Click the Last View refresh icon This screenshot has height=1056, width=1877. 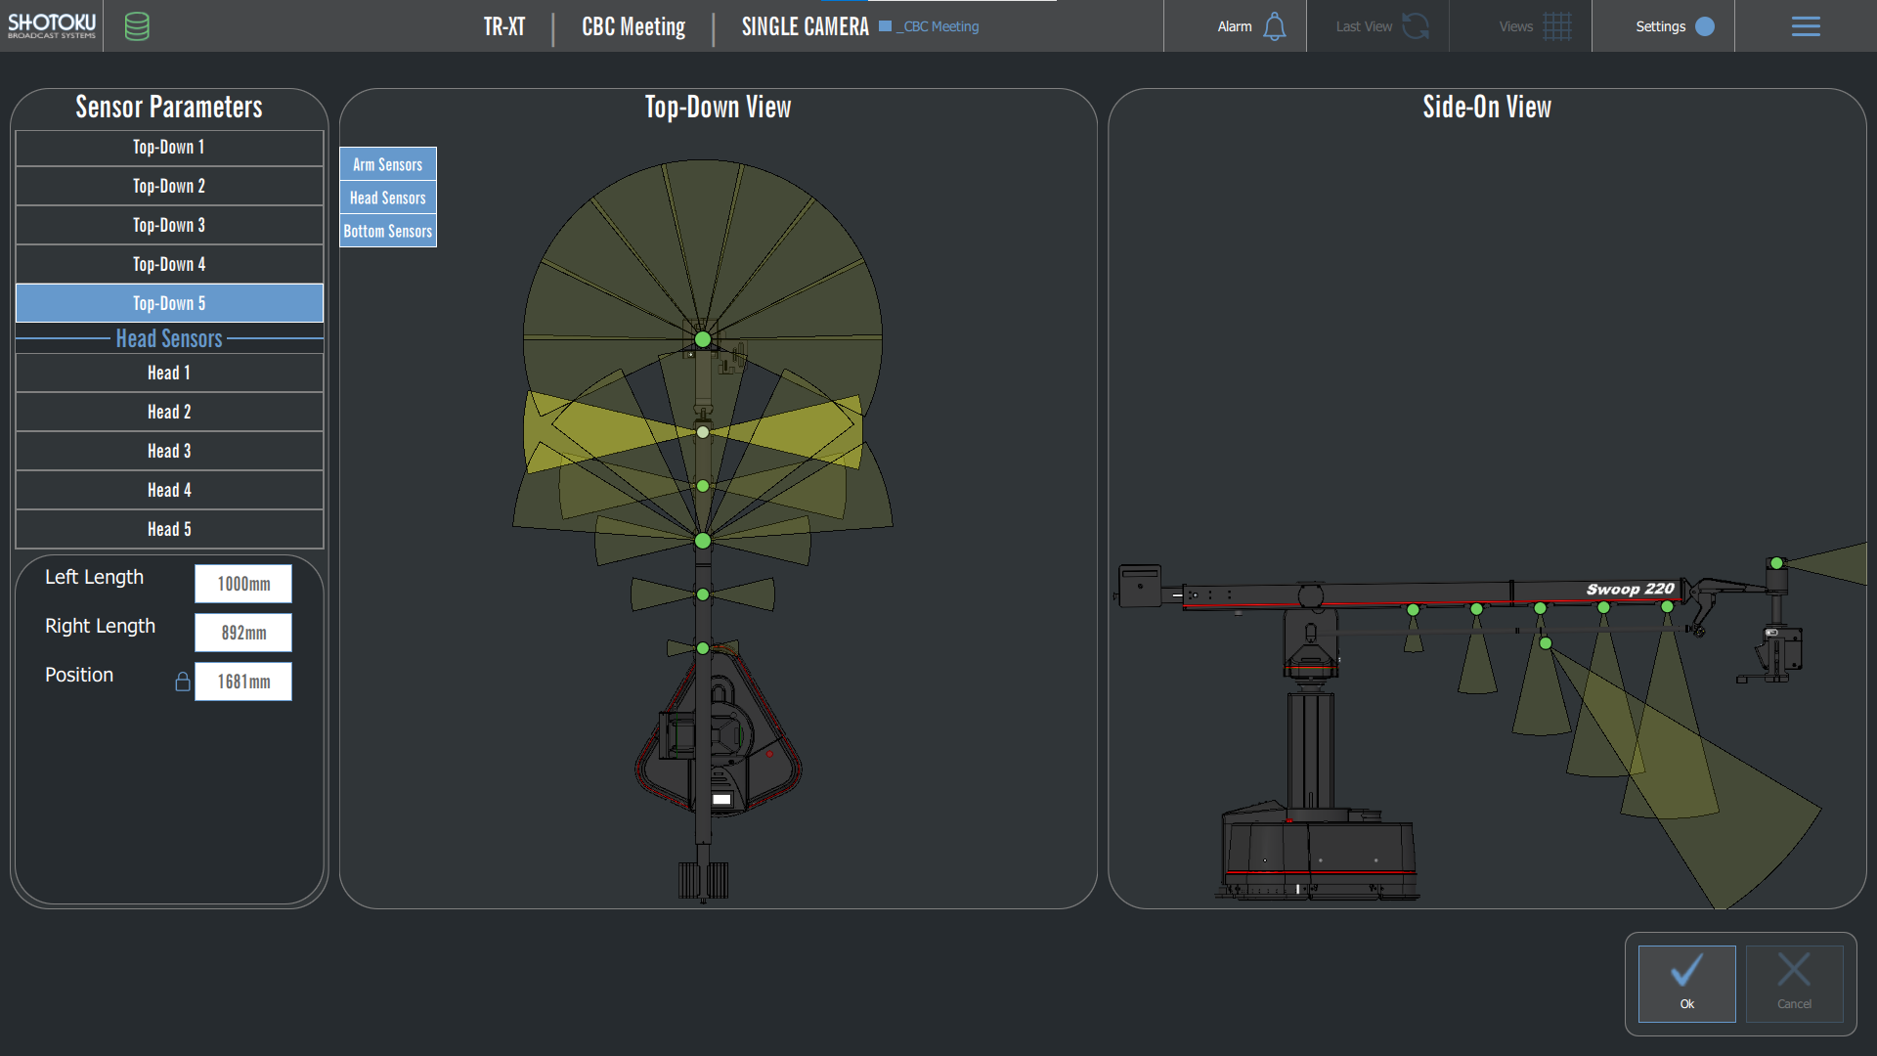1415,26
